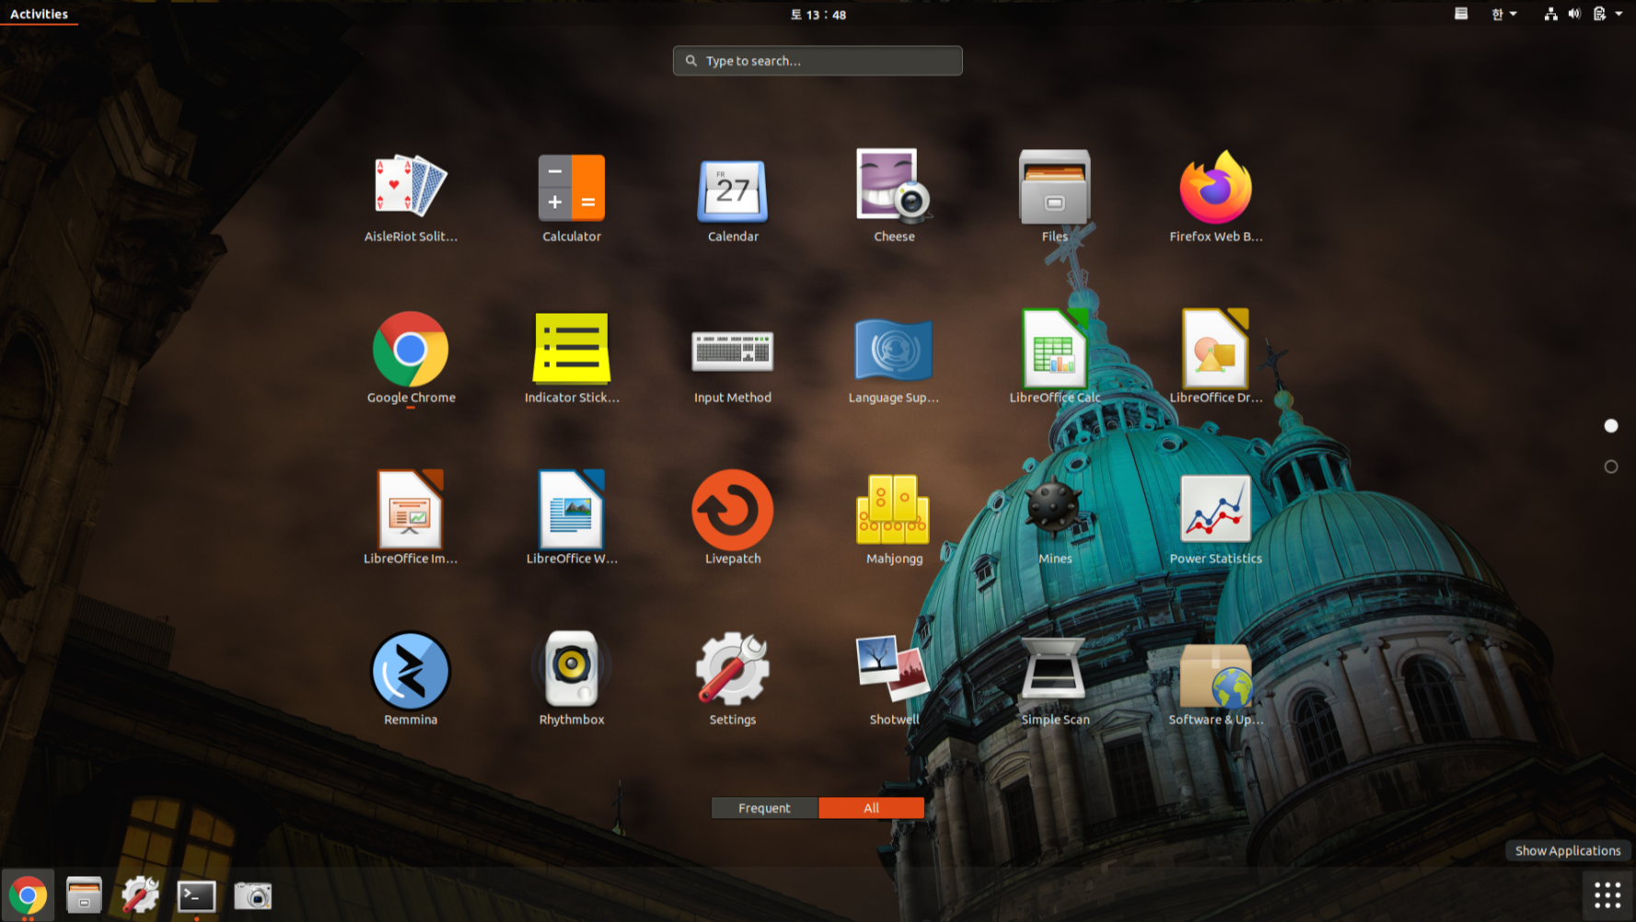Open LibreOffice Writer

572,519
